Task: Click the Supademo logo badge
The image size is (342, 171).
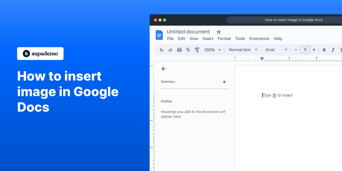Action: point(40,54)
